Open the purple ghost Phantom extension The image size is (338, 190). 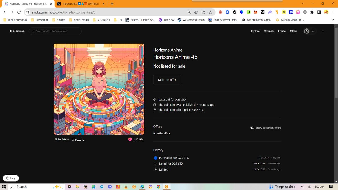click(270, 12)
